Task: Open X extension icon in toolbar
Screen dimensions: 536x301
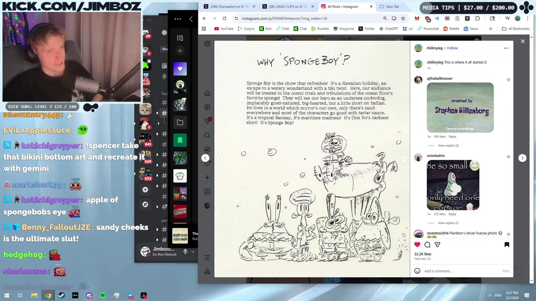Action: click(467, 18)
